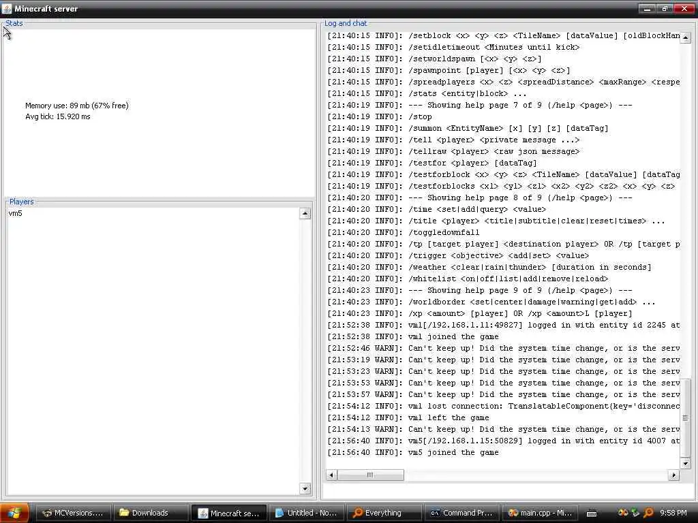Click the /worldborder command log line
The image size is (698, 523).
click(491, 302)
